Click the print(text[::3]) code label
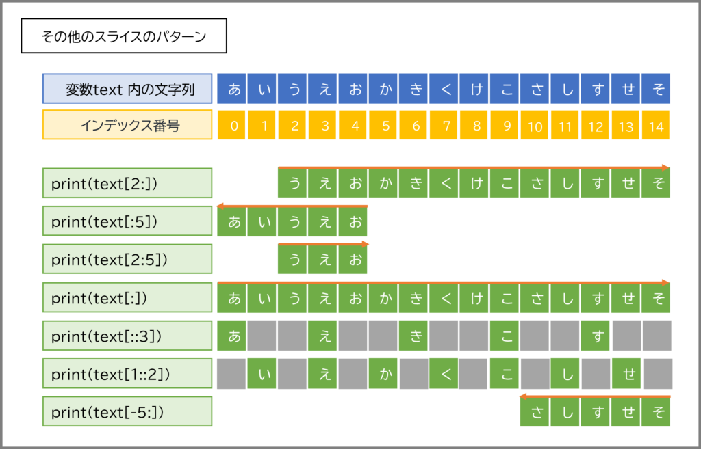Viewport: 701px width, 449px height. [x=127, y=335]
